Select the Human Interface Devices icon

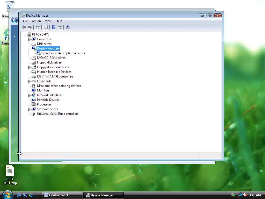click(x=34, y=72)
